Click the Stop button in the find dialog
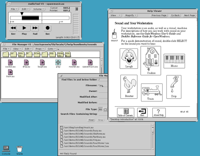200x156 pixels. (x=101, y=120)
